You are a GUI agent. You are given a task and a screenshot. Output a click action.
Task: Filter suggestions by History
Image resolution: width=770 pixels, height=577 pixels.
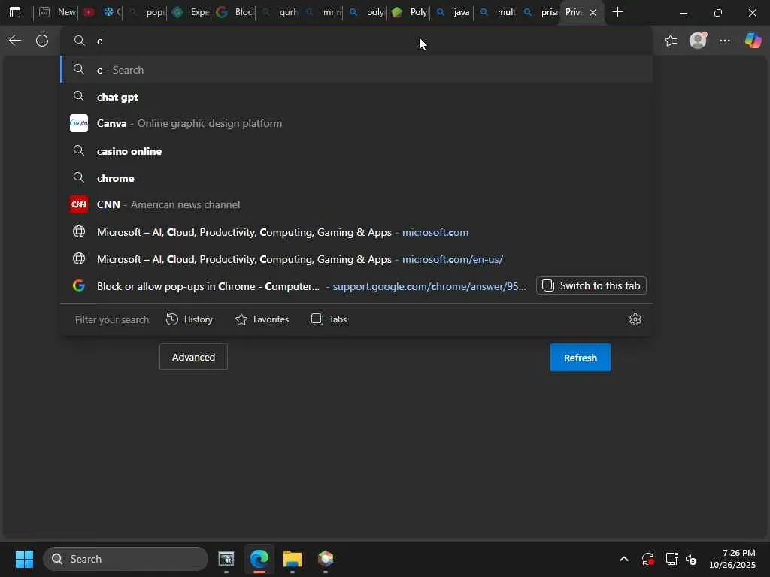point(189,319)
